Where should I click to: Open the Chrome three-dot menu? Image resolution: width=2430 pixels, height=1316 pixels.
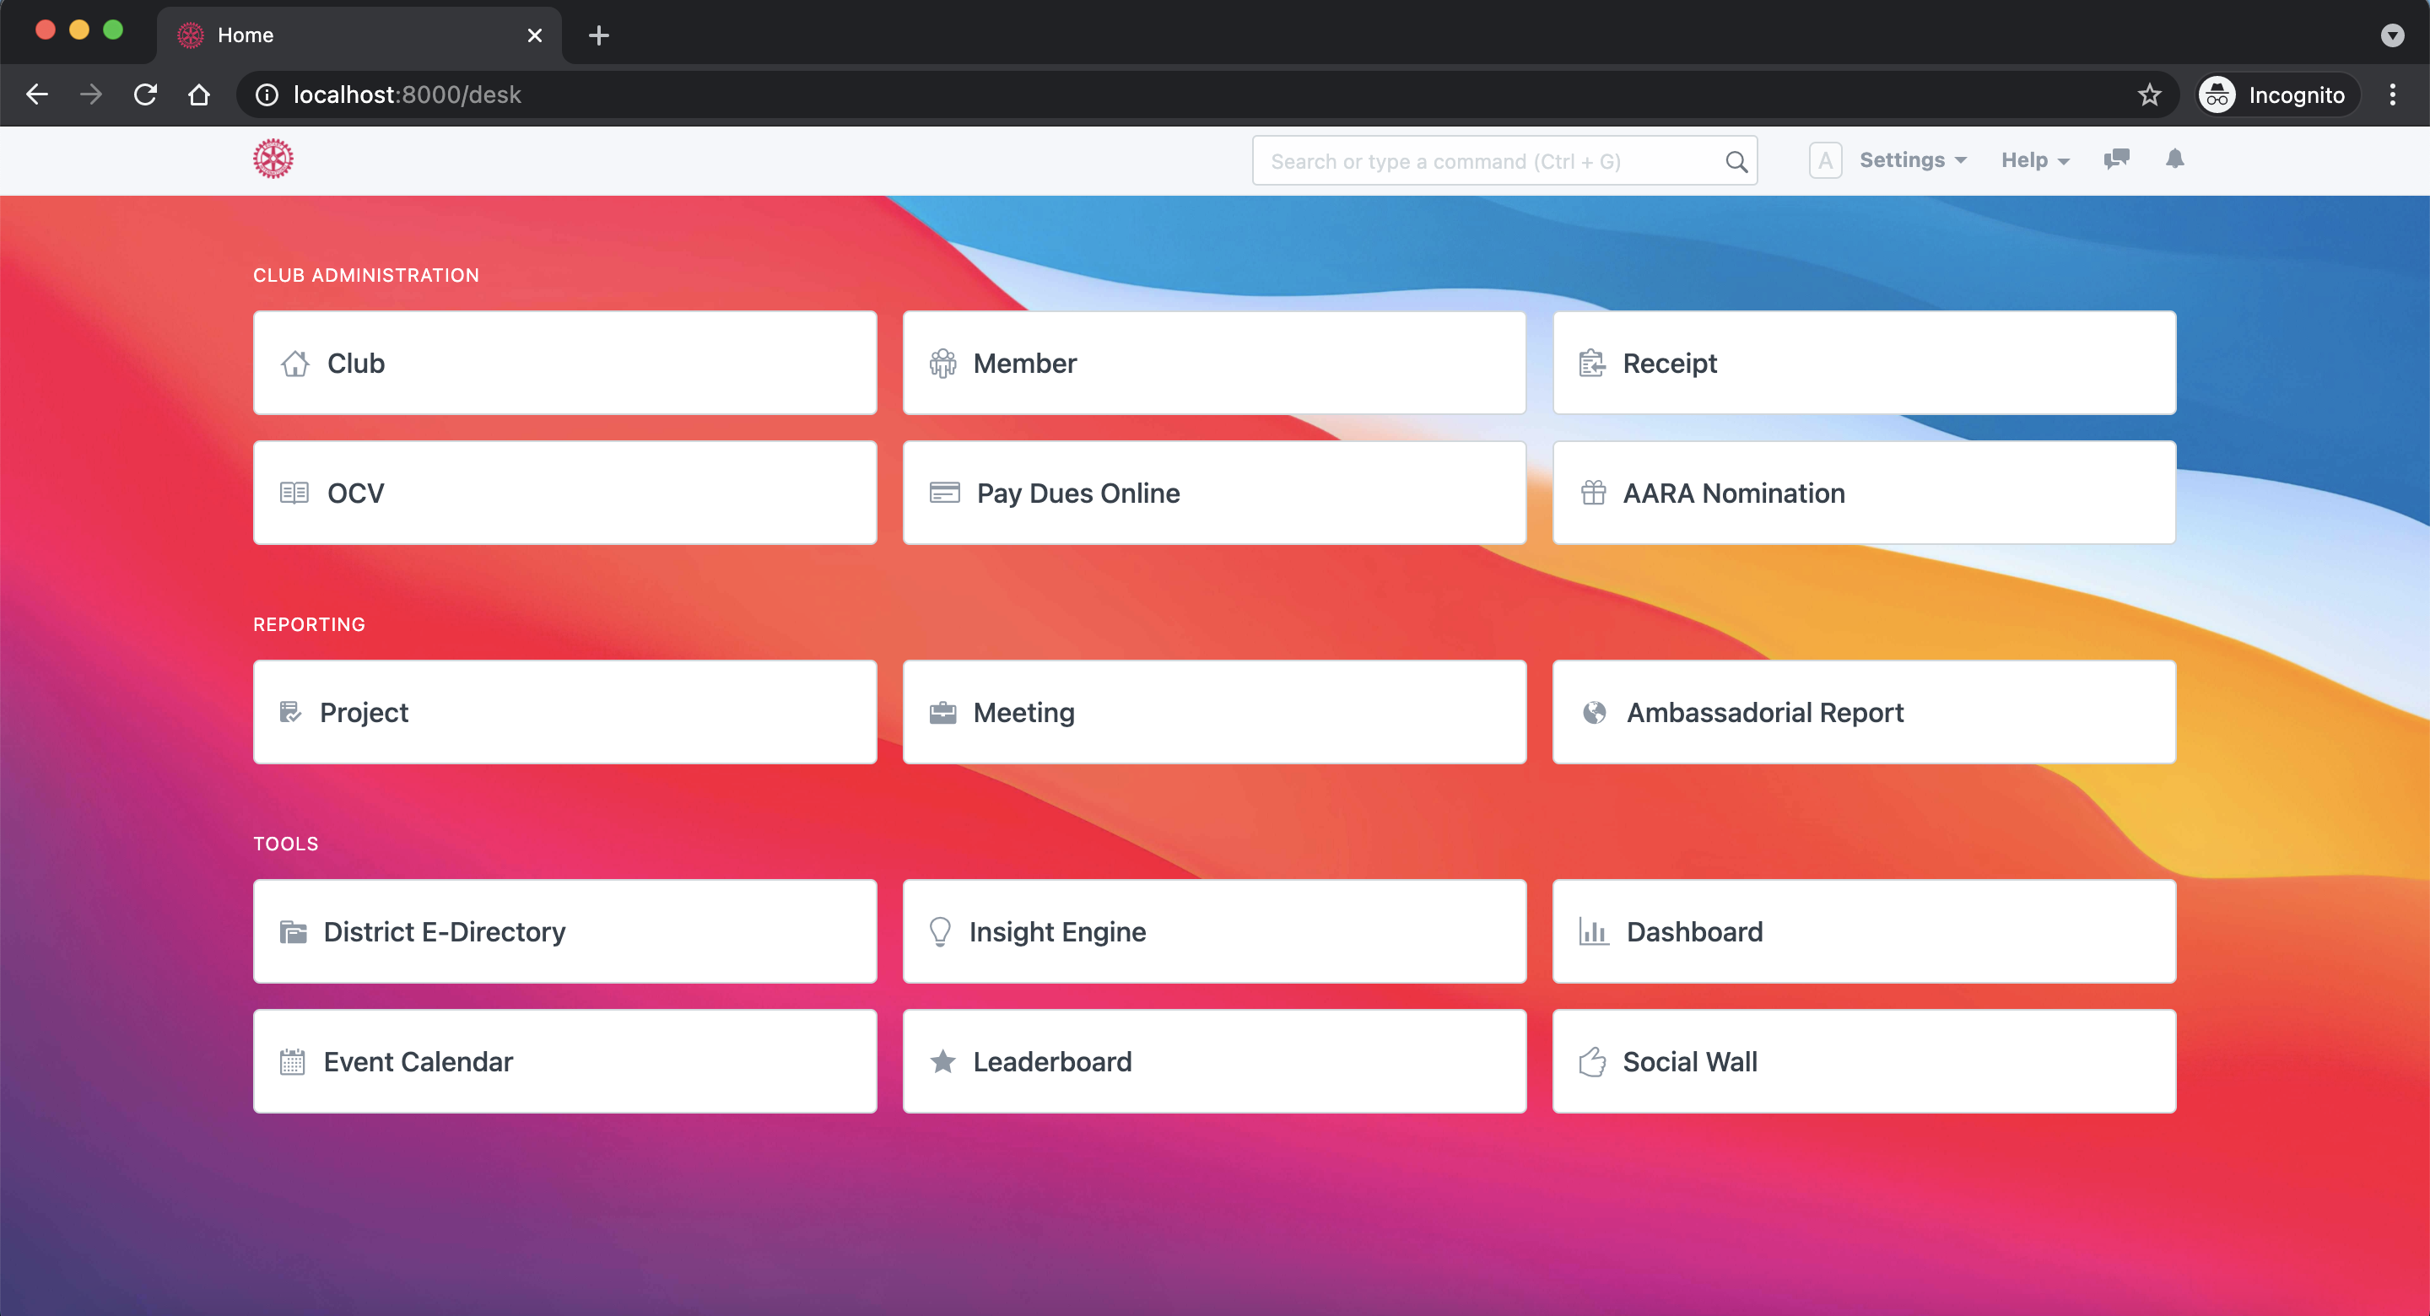click(x=2391, y=94)
